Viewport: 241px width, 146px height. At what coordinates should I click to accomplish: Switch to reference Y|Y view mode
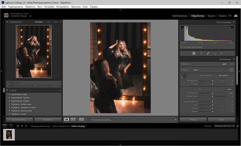click(82, 120)
